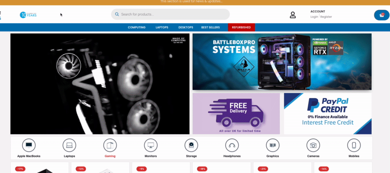
Task: Focus the Search for products field
Action: (170, 14)
